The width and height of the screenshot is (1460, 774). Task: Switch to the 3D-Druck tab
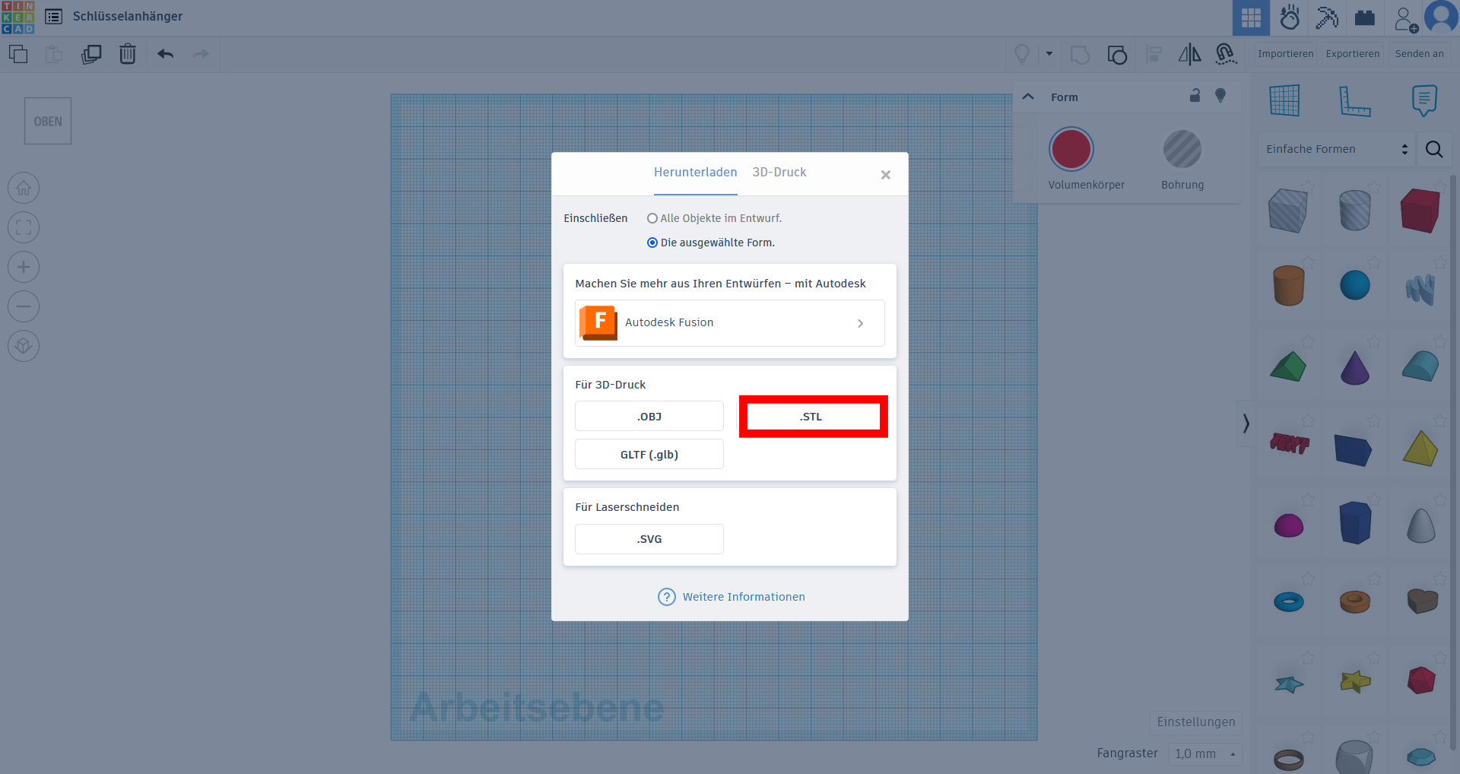[779, 173]
